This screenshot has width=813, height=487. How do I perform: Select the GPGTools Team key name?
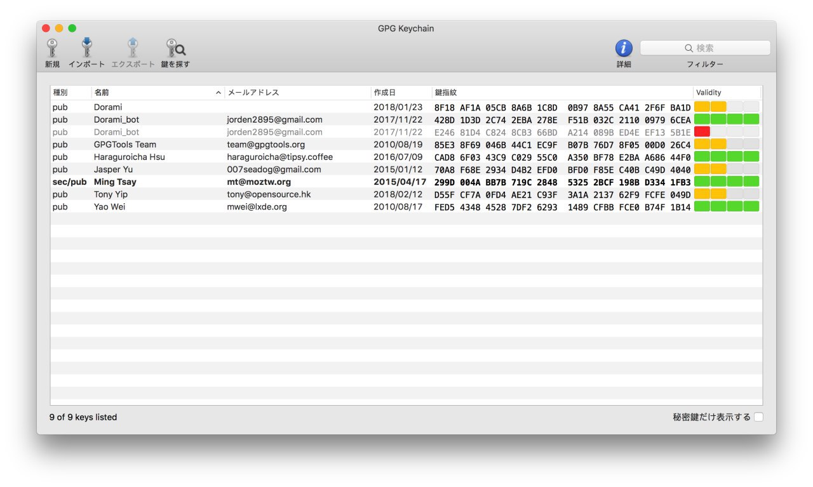click(x=125, y=145)
